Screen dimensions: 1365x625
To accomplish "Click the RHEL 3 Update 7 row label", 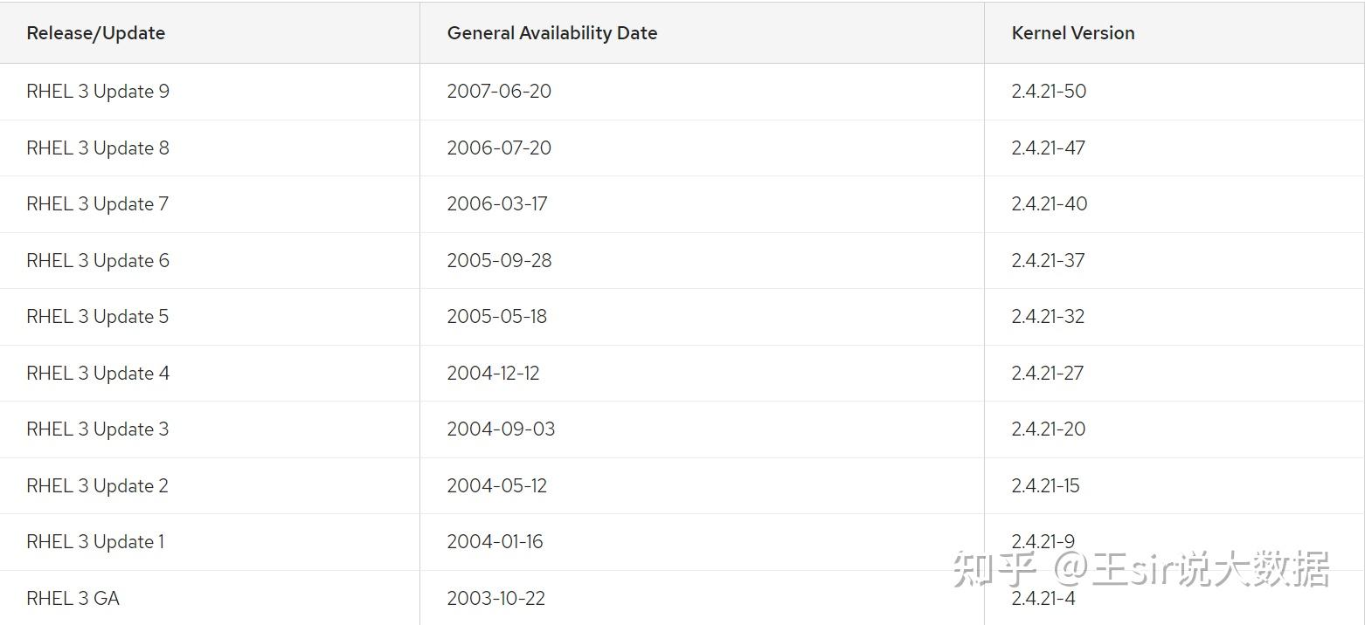I will [97, 204].
